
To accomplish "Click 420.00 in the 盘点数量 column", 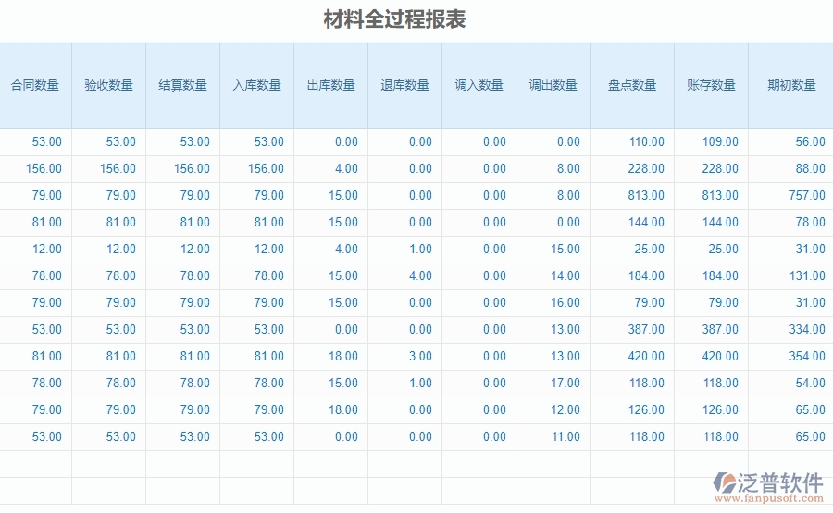I will (x=646, y=356).
